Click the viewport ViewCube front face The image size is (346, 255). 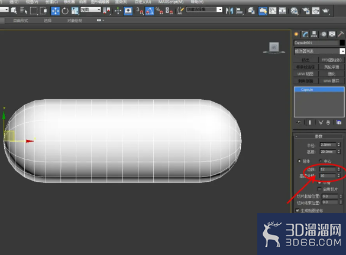coord(274,47)
